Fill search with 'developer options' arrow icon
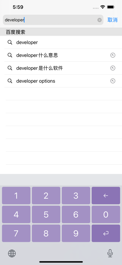Image resolution: width=122 pixels, height=265 pixels. tap(113, 81)
